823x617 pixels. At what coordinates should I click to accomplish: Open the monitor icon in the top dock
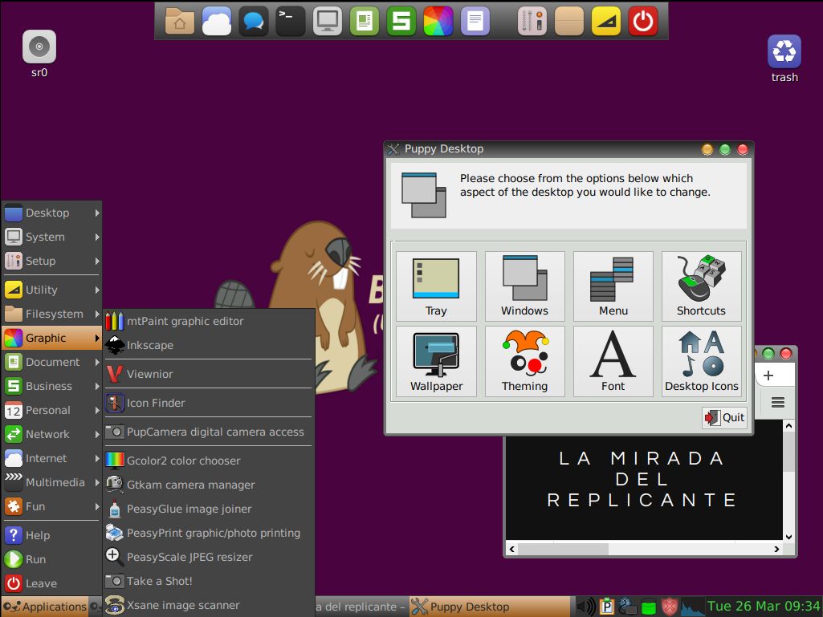click(328, 22)
